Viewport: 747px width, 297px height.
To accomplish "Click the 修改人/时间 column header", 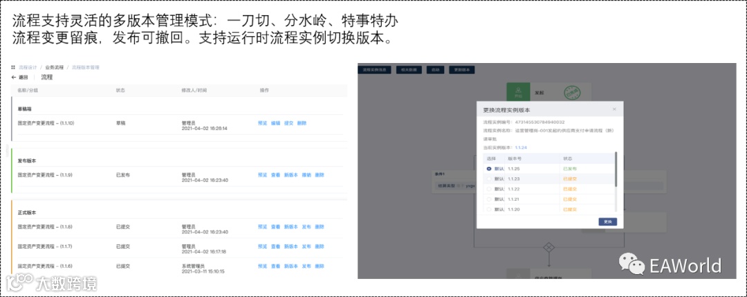I will [x=194, y=90].
